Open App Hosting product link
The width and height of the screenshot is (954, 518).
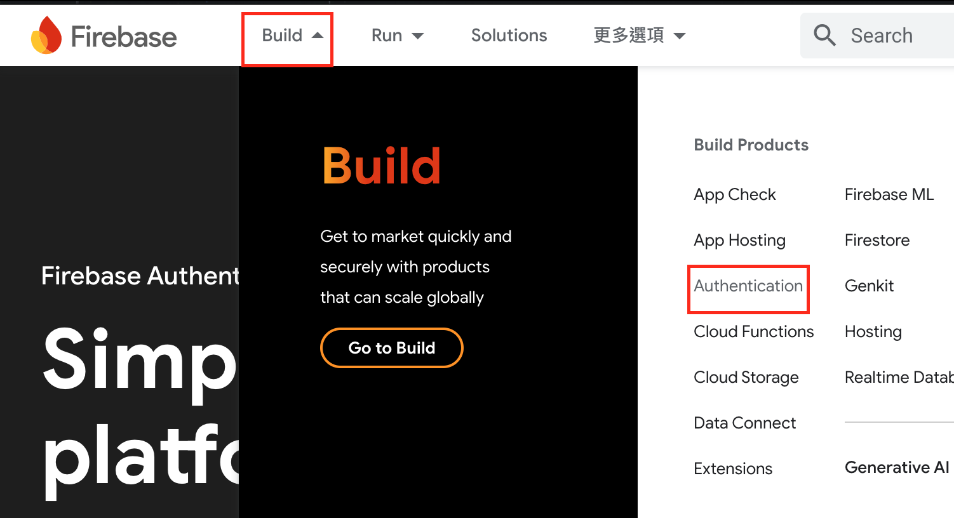(x=739, y=241)
